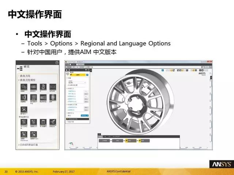
Task: Click the last icon in additional methods row
Action: pyautogui.click(x=53, y=122)
